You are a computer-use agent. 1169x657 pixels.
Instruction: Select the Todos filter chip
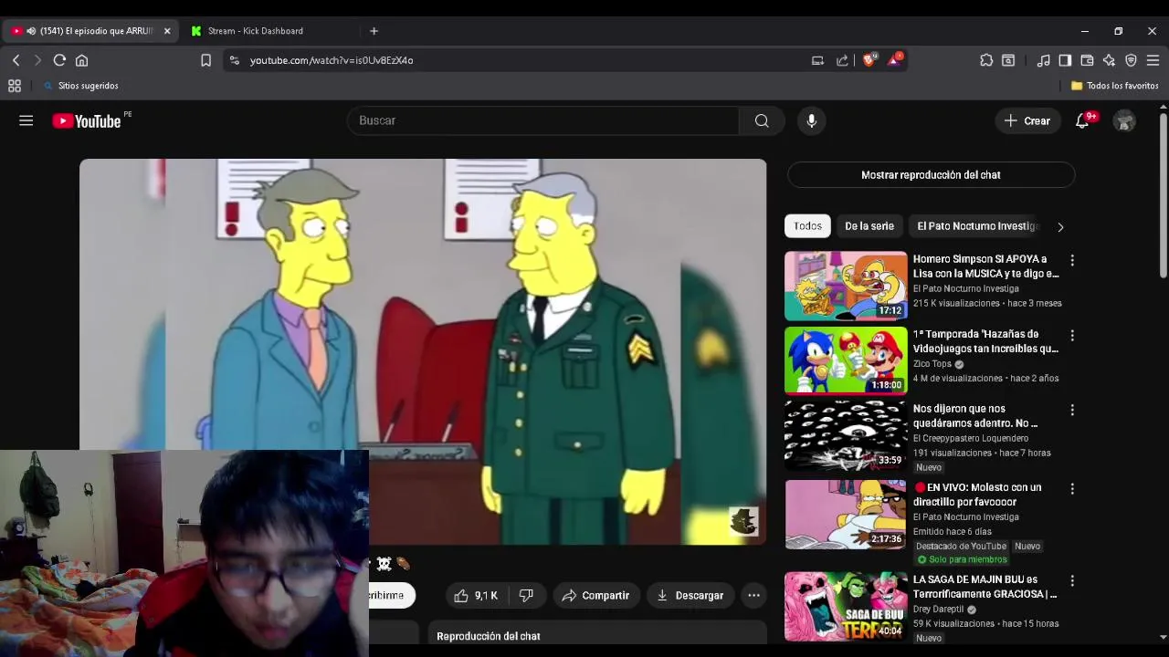click(x=807, y=226)
